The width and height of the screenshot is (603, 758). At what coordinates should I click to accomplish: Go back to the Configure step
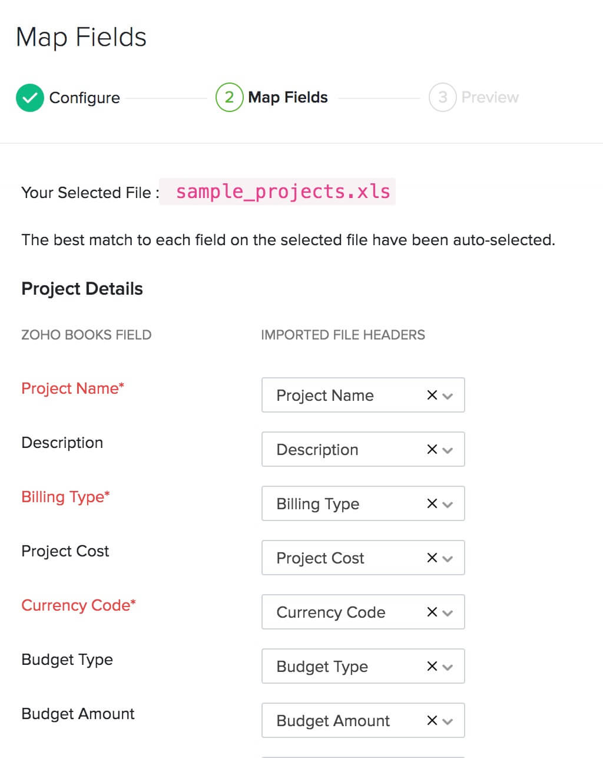(84, 97)
